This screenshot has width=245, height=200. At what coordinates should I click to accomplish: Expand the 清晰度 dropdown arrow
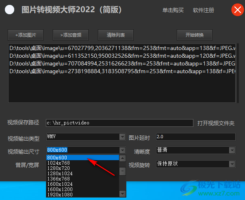(x=232, y=150)
